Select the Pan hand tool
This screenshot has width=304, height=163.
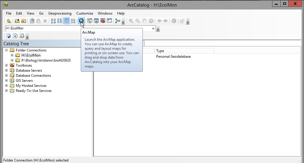144,21
